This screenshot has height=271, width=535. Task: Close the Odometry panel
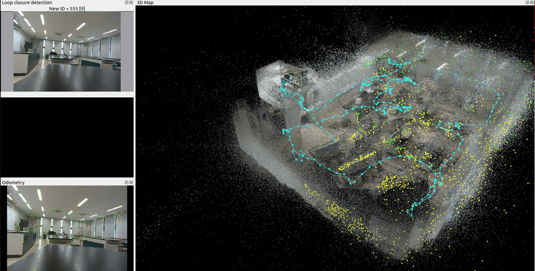coord(131,183)
